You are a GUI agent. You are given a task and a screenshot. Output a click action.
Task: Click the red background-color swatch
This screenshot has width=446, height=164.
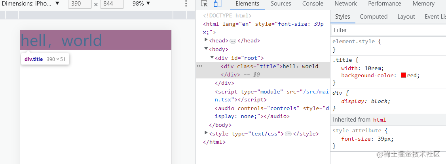click(x=403, y=75)
